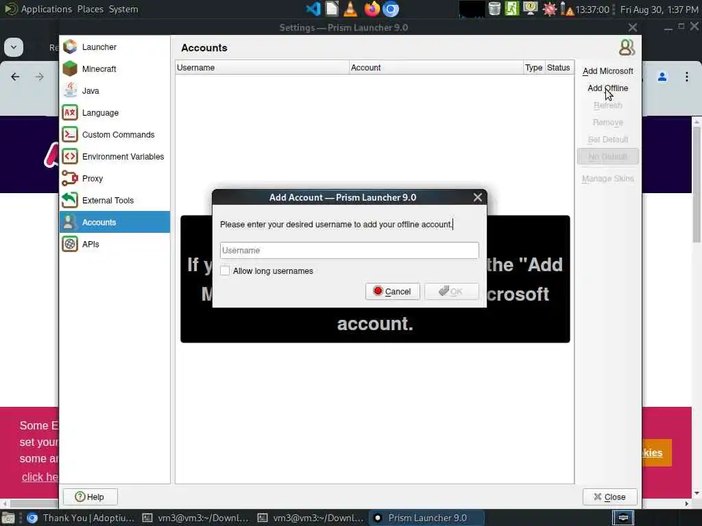Select External Tools icon in sidebar
This screenshot has width=702, height=526.
[70, 201]
